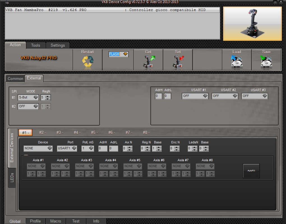The image size is (286, 224).
Task: Open the Axis #7 NONE dropdown
Action: [181, 166]
